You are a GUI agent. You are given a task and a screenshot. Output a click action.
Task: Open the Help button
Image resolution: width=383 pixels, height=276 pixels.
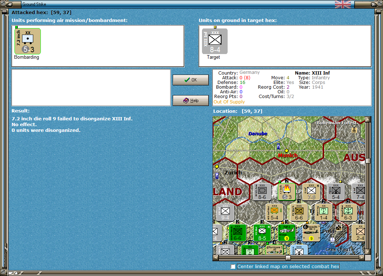coord(191,101)
